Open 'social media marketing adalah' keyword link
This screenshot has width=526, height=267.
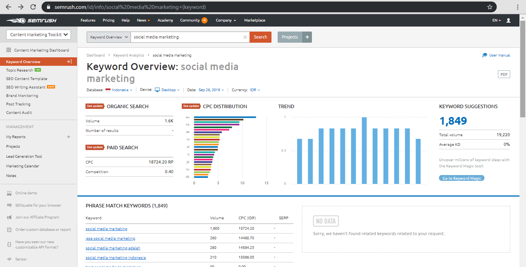[113, 248]
